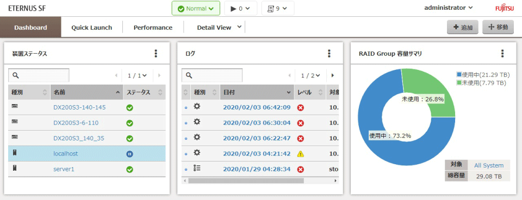Click the 追加 add button
The image size is (522, 200).
tap(463, 28)
